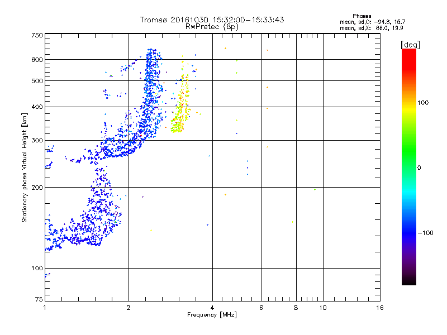Click the "Stationary phase Virtual Height [km]" label
The height and width of the screenshot is (335, 447).
[x=25, y=167]
